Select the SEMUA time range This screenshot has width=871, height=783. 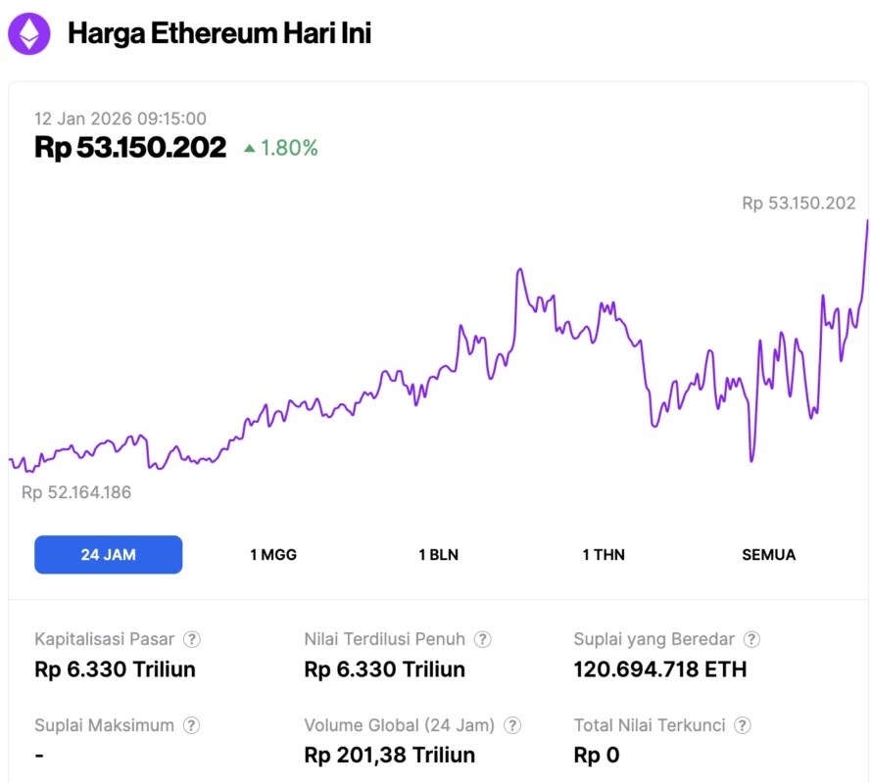point(769,555)
